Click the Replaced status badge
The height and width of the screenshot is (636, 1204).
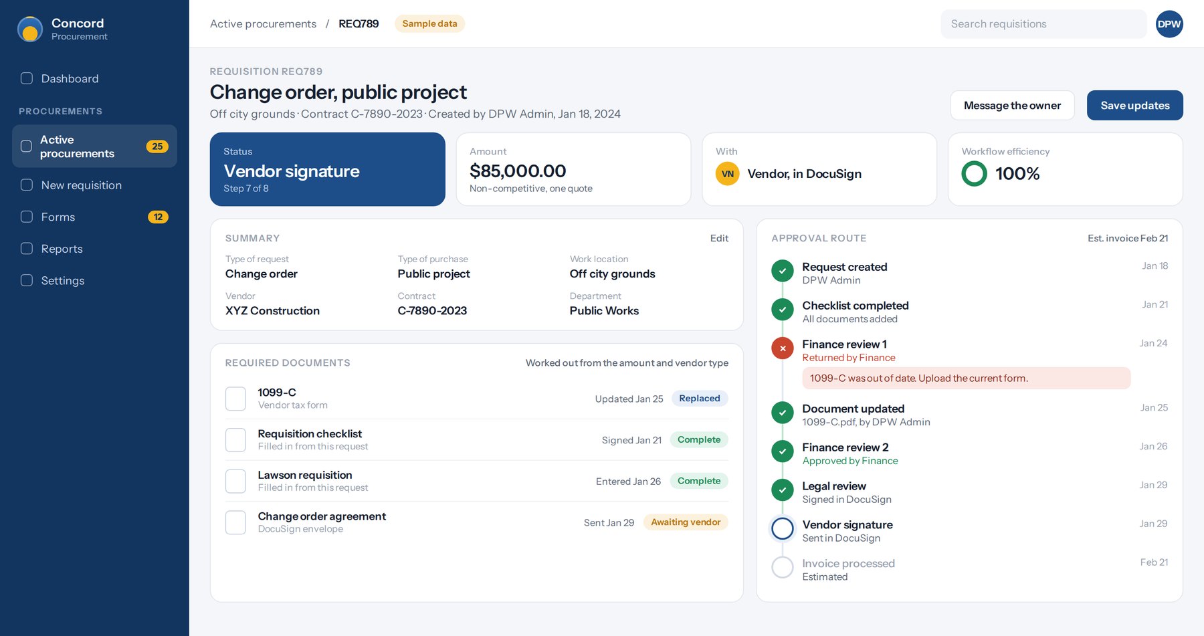700,399
